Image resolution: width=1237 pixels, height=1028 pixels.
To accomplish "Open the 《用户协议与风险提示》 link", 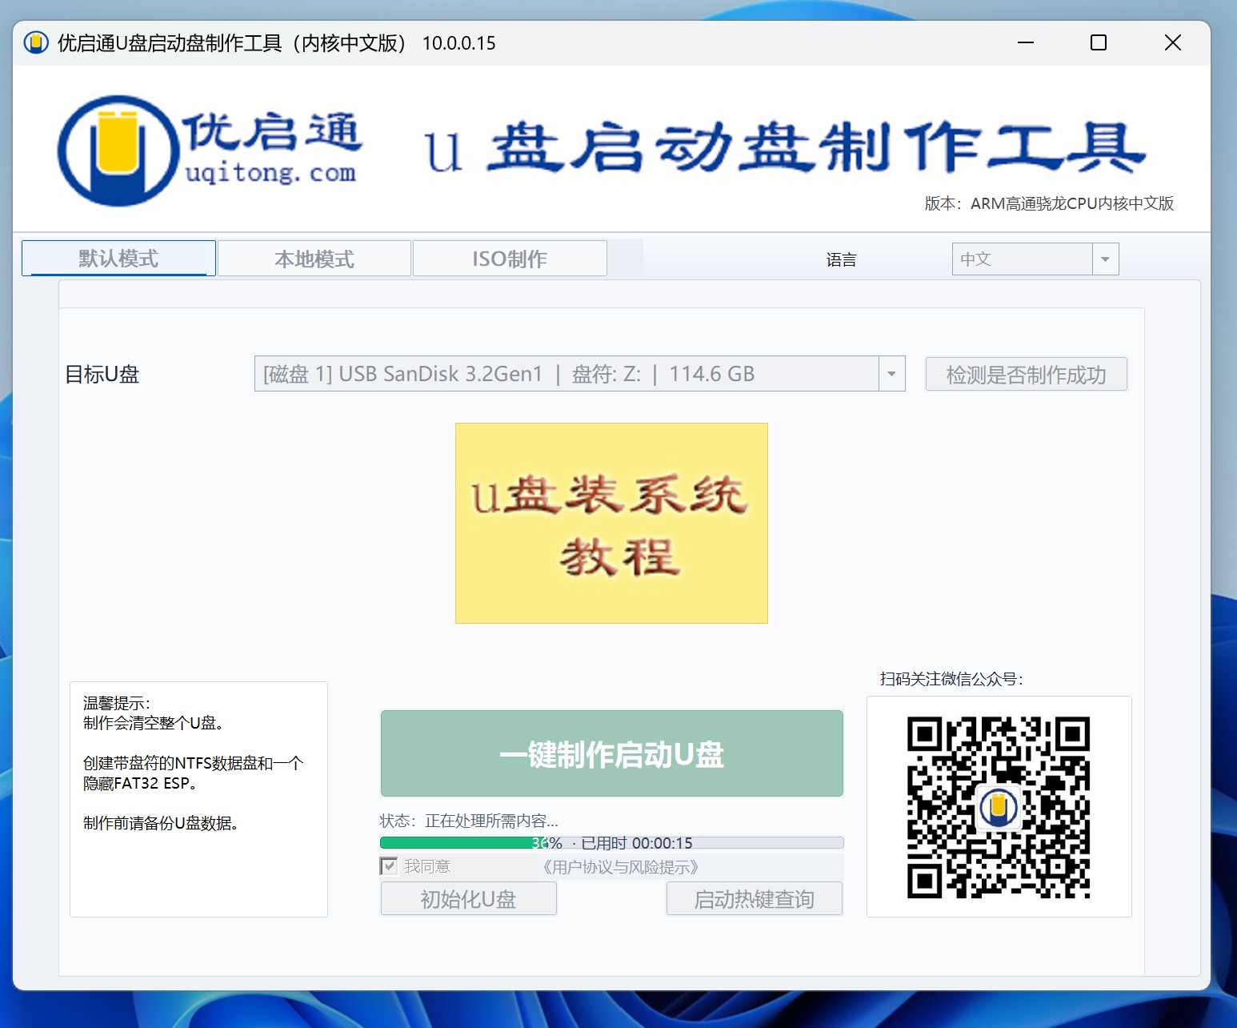I will (x=620, y=867).
